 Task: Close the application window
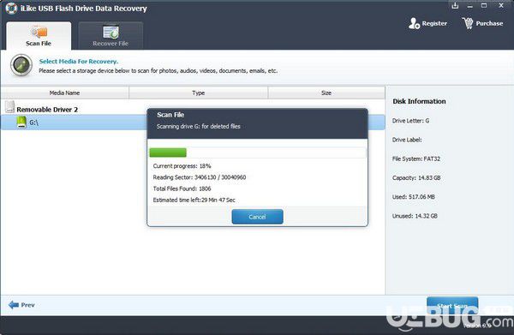pos(501,6)
